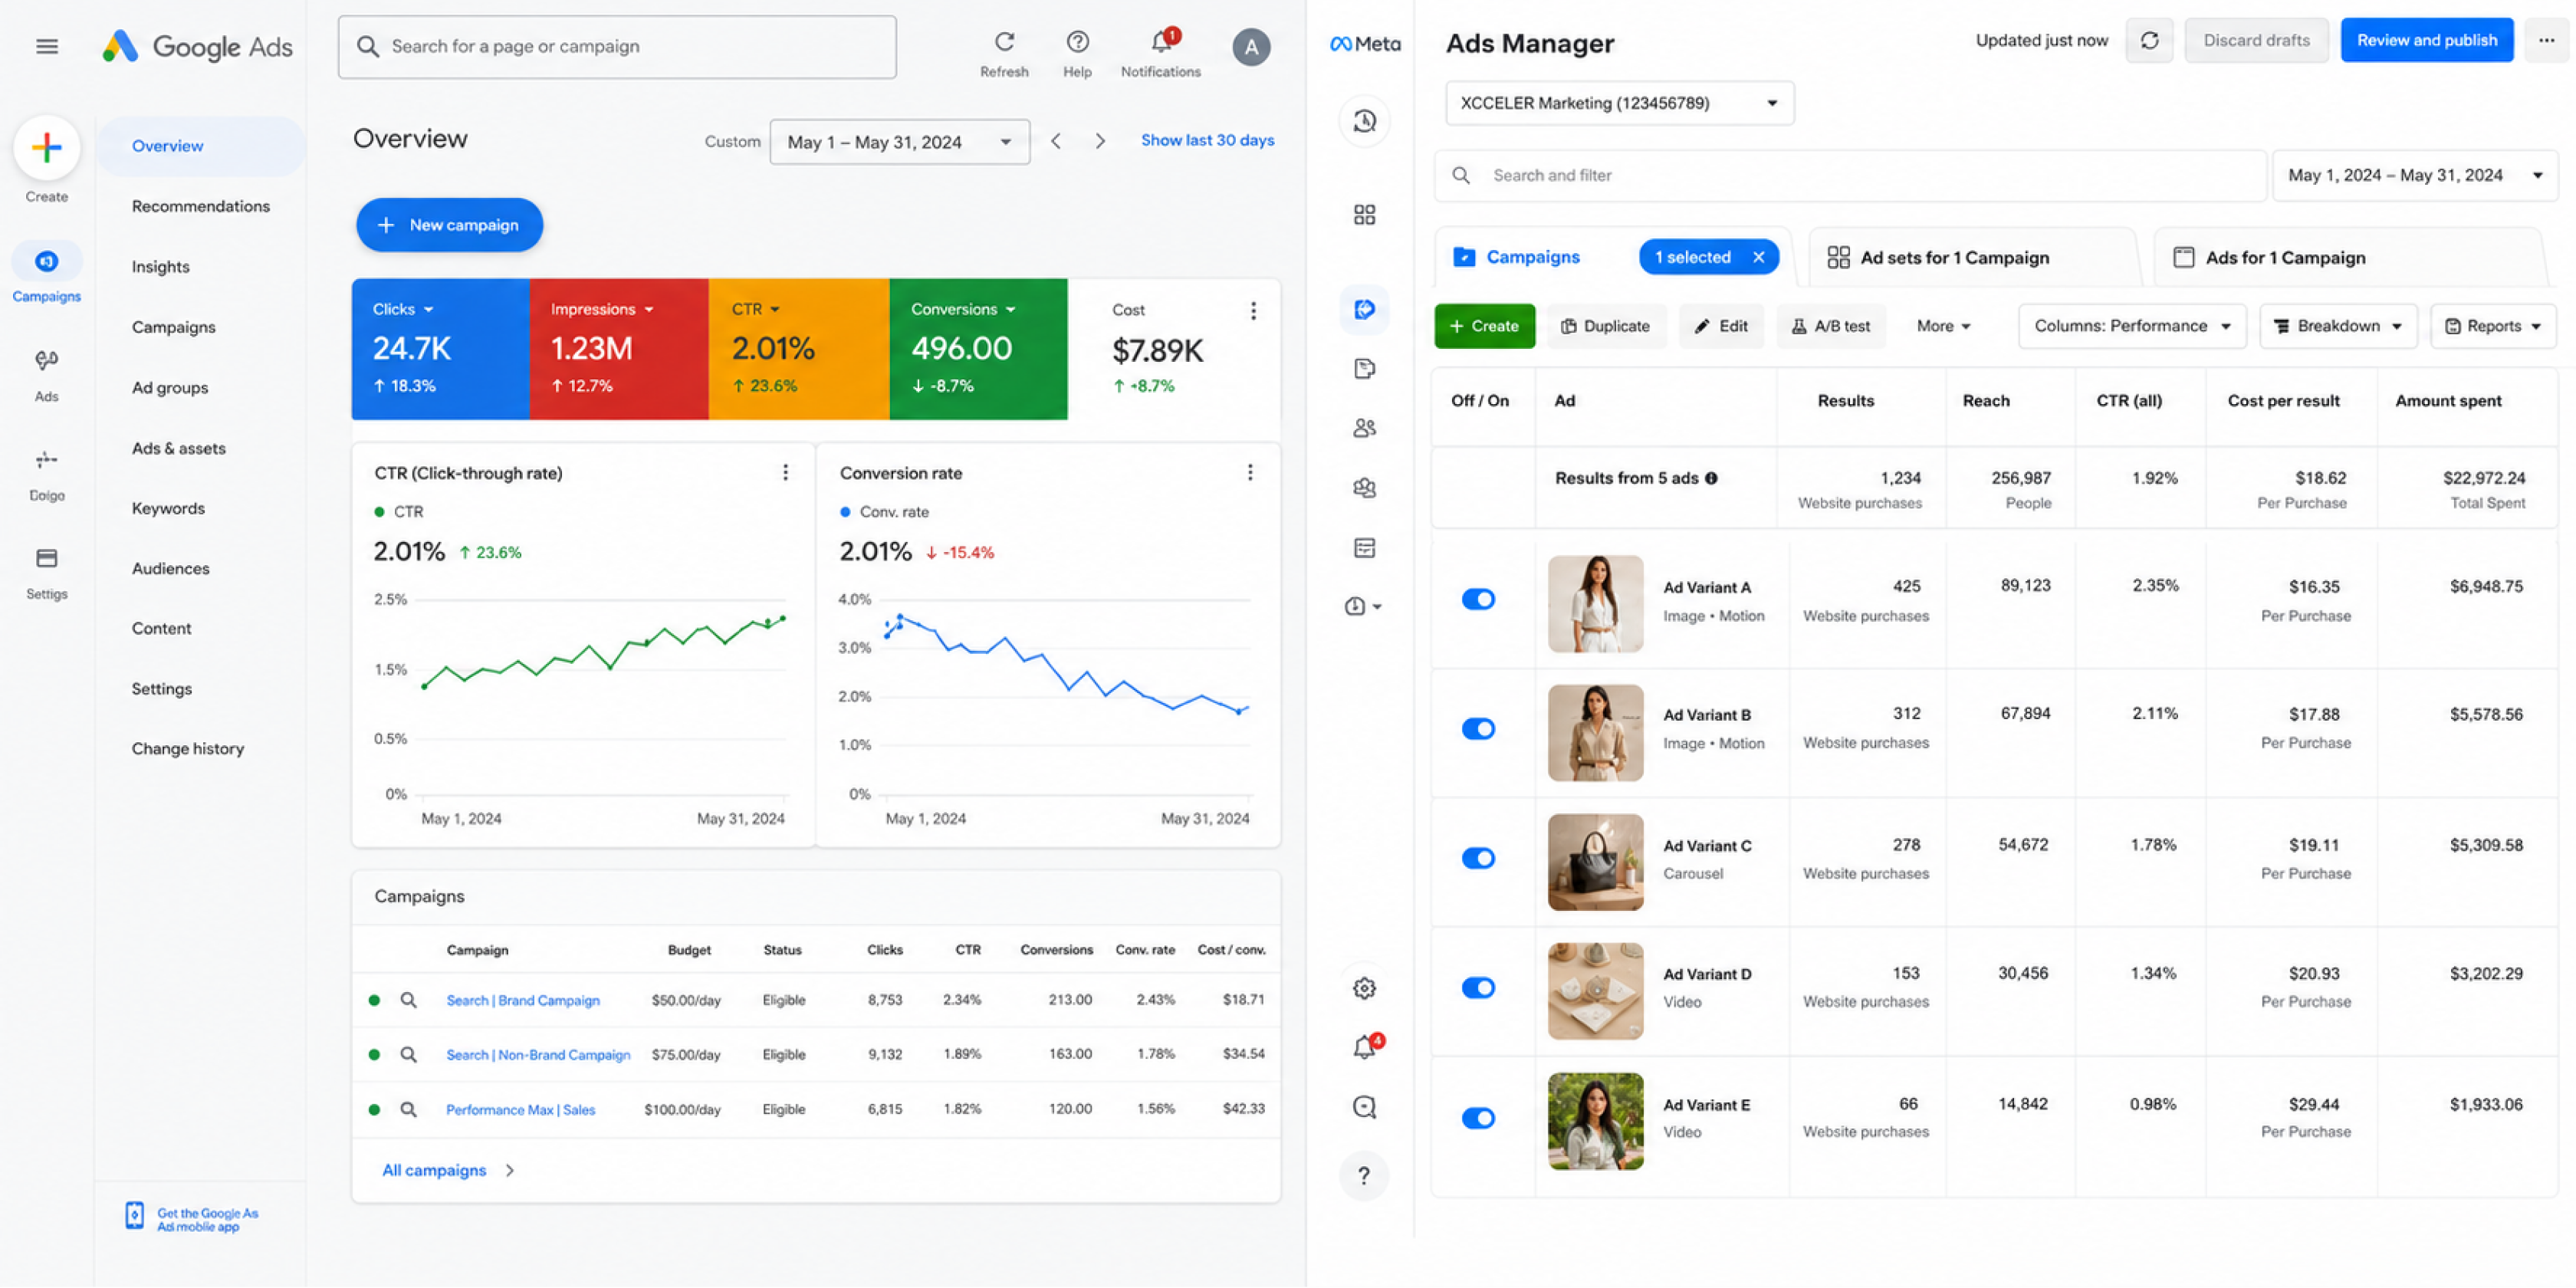The image size is (2576, 1288).
Task: Open the Ads icon in Google Ads rail
Action: [x=46, y=360]
